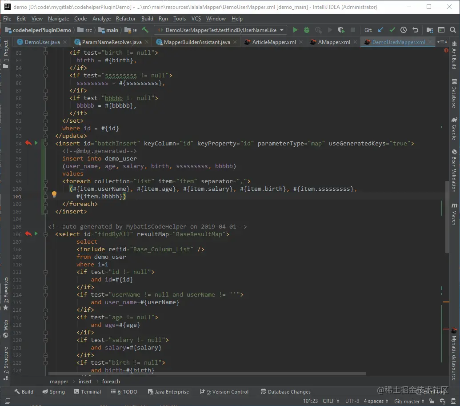Click the Git update project arrow
The image size is (460, 406).
(x=380, y=30)
